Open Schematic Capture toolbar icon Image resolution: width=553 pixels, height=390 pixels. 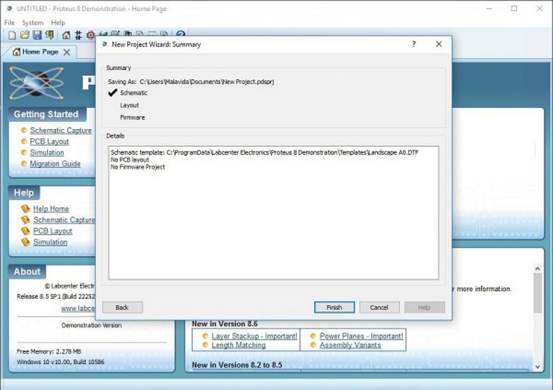(x=79, y=35)
